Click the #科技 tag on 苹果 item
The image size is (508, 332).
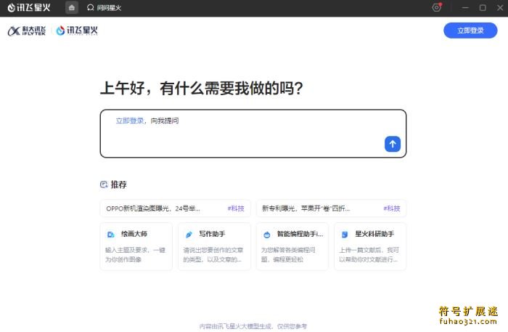pos(392,208)
